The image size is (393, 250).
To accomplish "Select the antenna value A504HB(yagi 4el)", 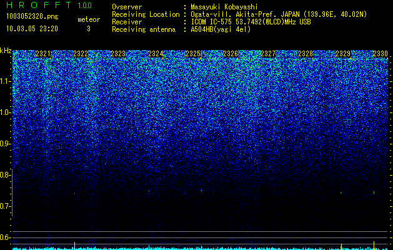I will click(221, 30).
